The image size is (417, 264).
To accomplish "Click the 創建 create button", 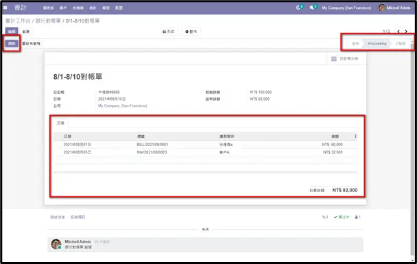I will [26, 32].
